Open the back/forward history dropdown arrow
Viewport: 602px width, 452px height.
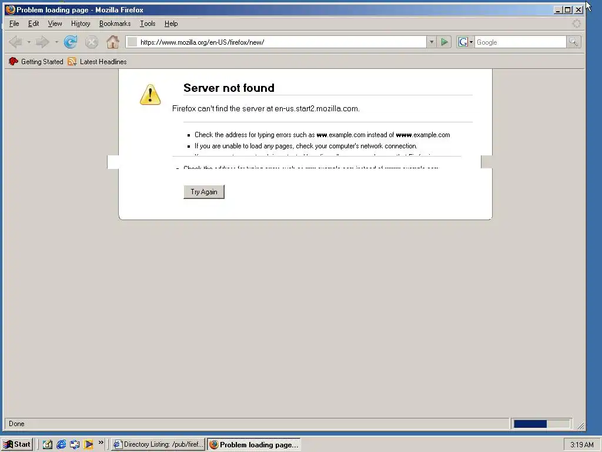(x=56, y=42)
